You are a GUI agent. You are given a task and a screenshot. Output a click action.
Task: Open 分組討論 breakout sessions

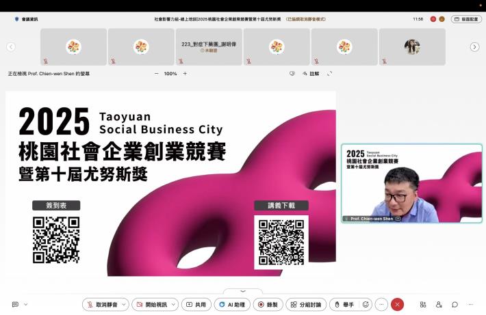pyautogui.click(x=305, y=305)
